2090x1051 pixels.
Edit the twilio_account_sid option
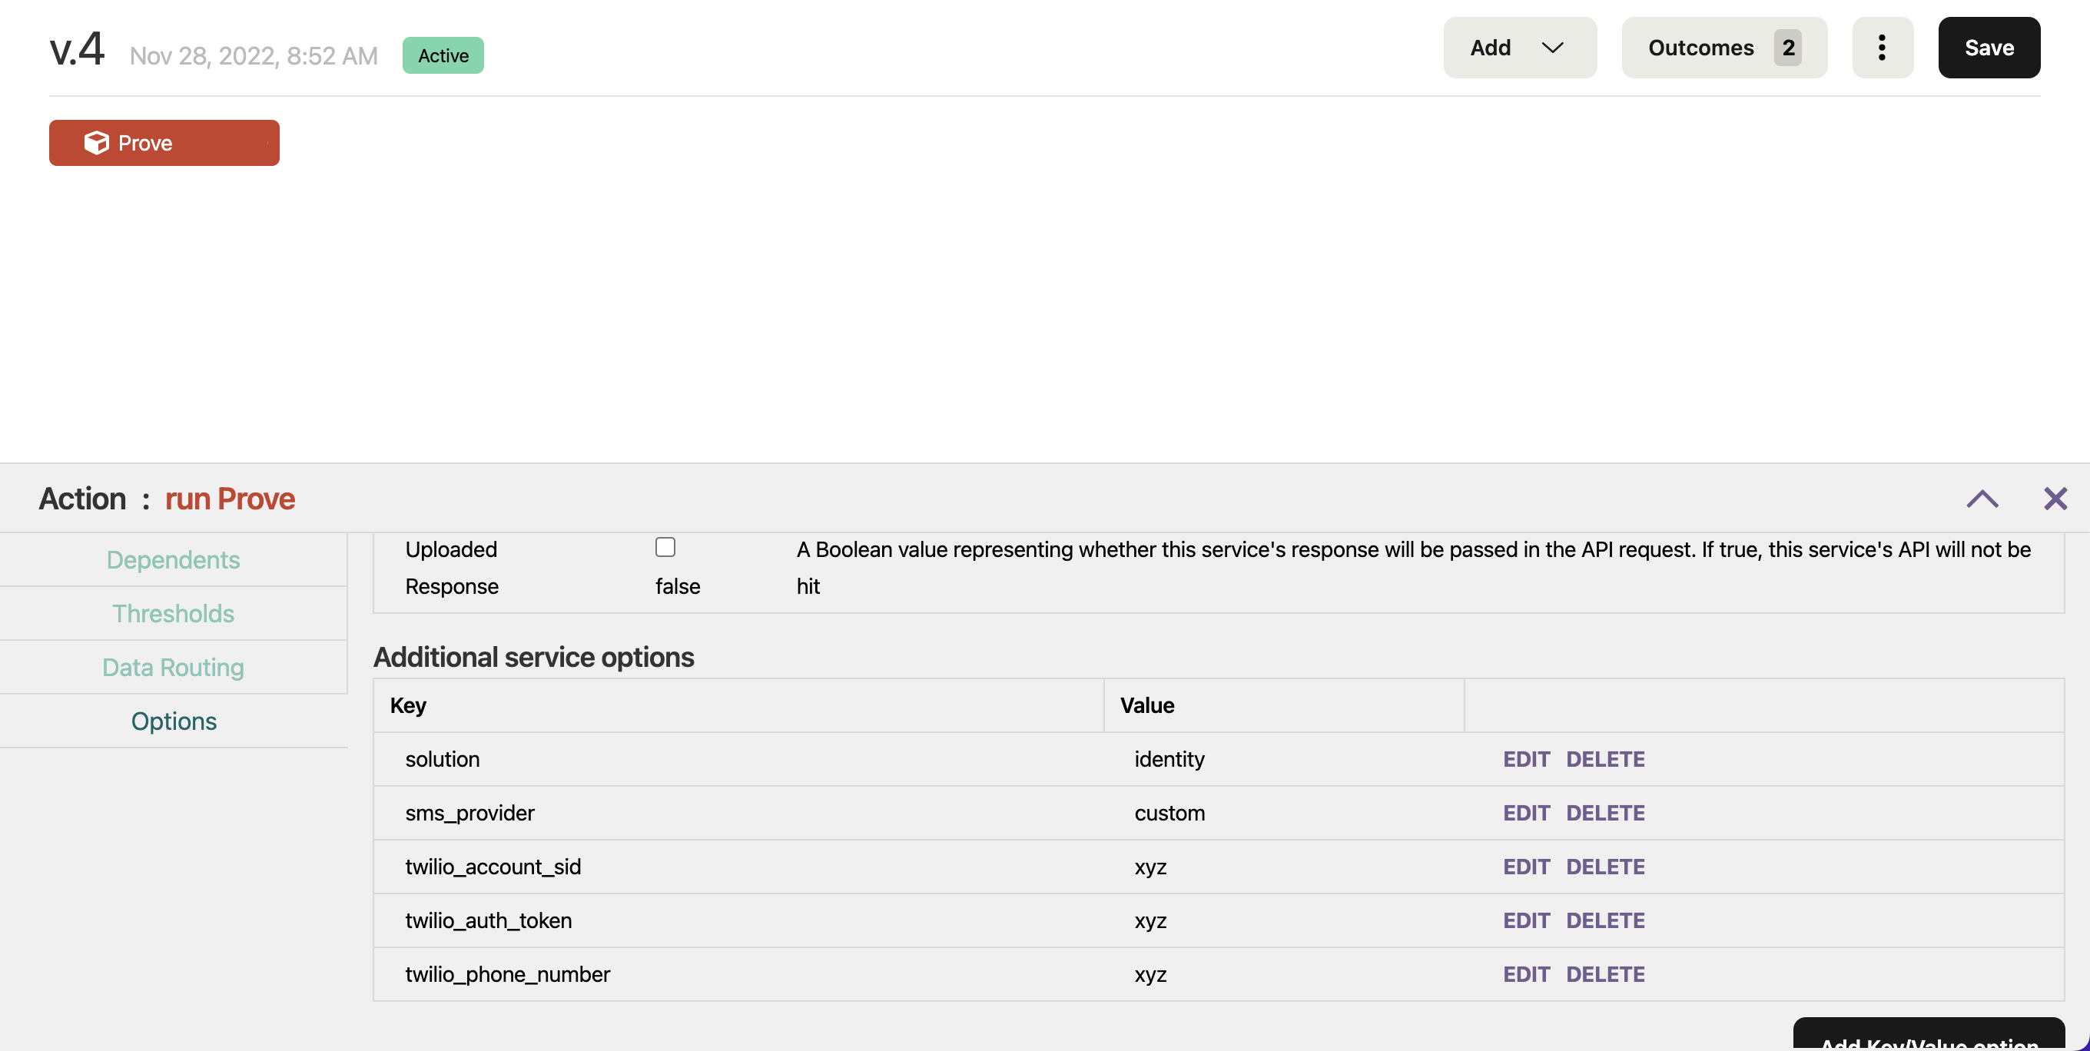[1526, 866]
